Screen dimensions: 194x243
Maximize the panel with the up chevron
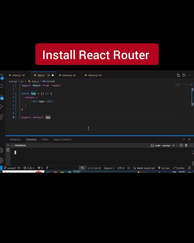(x=184, y=139)
